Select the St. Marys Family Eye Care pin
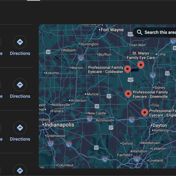This screenshot has width=176, height=176. click(141, 65)
